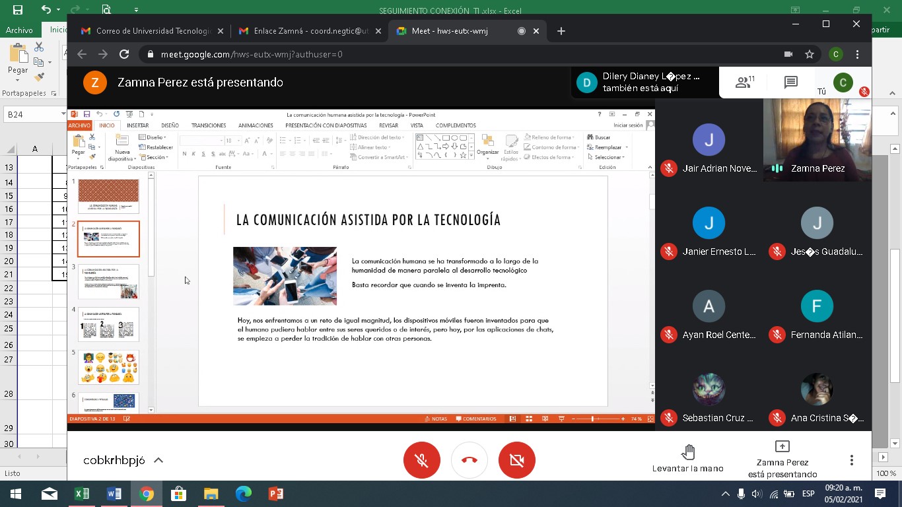Toggle the camera on/off button
This screenshot has width=902, height=507.
point(517,460)
